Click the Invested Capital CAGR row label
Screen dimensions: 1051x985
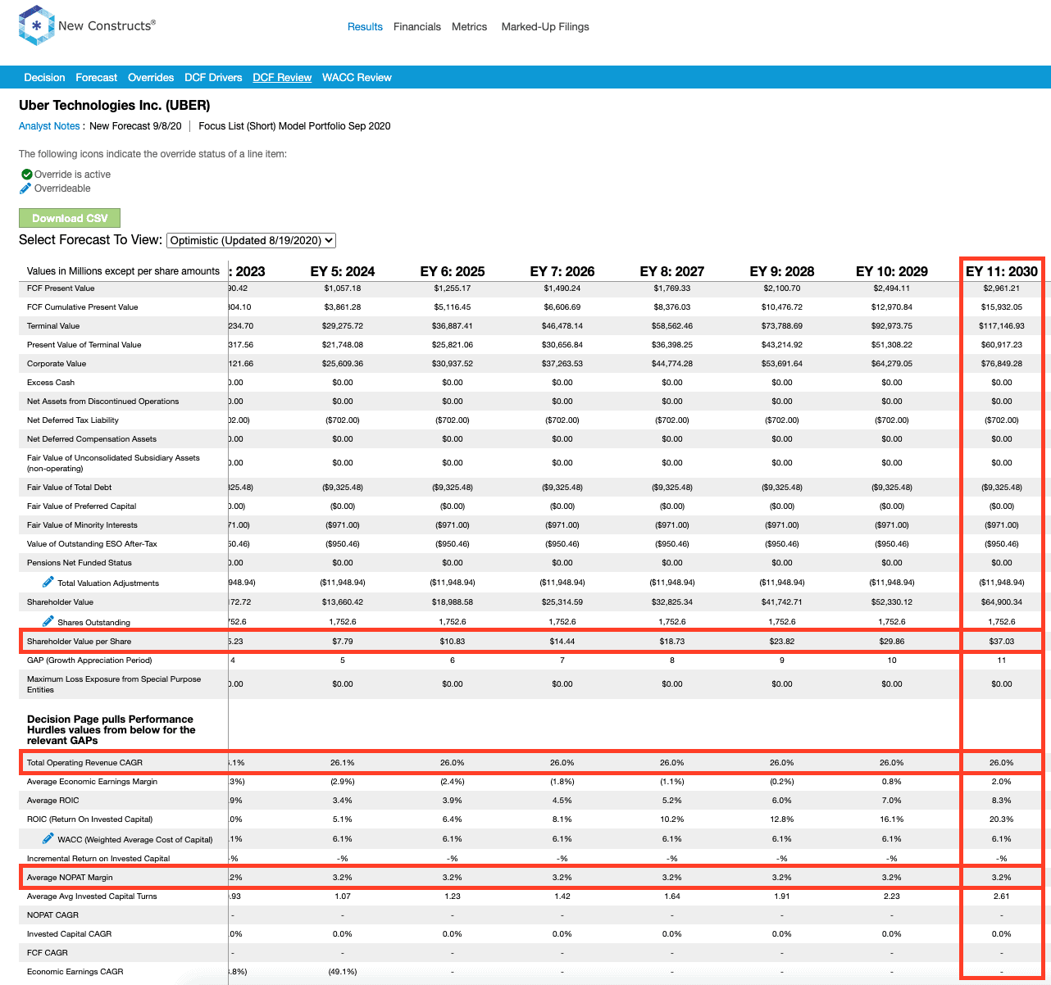click(69, 933)
